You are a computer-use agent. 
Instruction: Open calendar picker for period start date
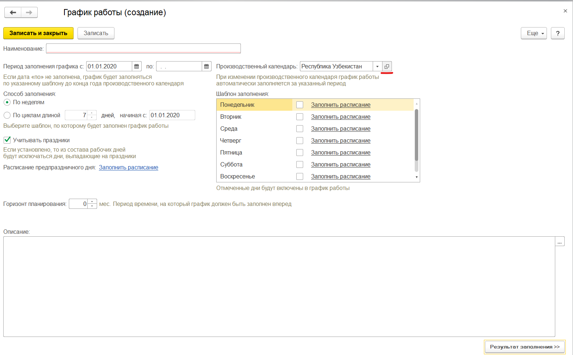point(137,66)
